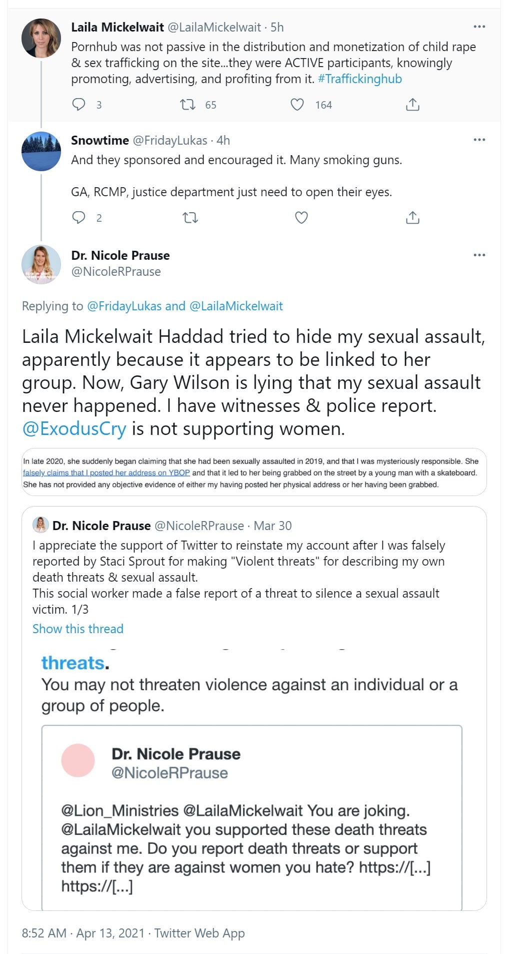Image resolution: width=509 pixels, height=954 pixels.
Task: Share Laila Mickelwait's tweet
Action: click(412, 105)
